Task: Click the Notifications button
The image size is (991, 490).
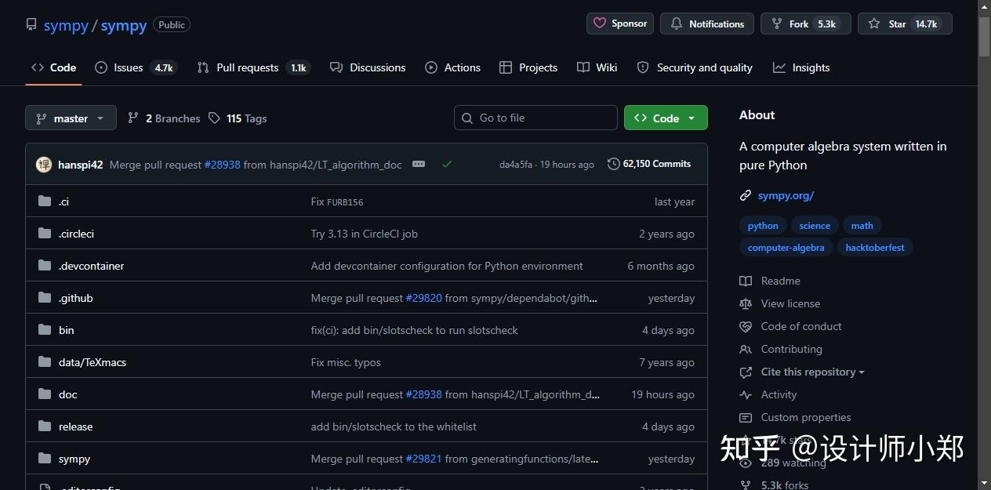Action: [707, 24]
